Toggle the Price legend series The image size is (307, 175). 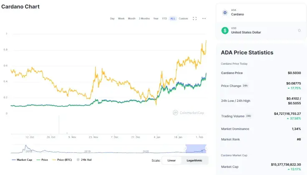(x=42, y=160)
